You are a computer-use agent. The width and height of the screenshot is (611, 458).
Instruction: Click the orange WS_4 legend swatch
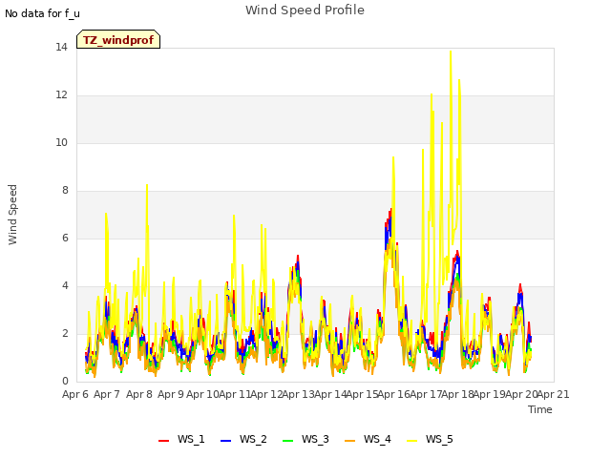(350, 441)
